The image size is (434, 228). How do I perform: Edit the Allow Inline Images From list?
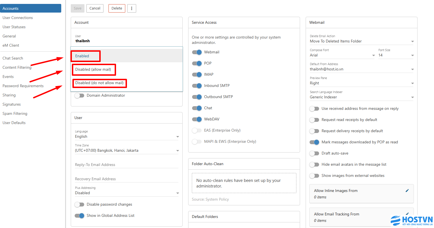point(407,191)
